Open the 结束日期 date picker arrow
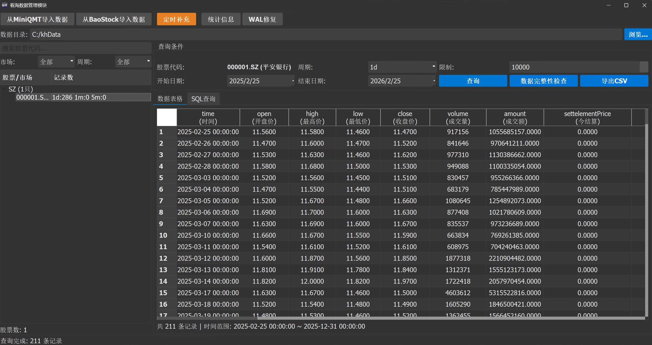The height and width of the screenshot is (345, 652). [x=434, y=81]
